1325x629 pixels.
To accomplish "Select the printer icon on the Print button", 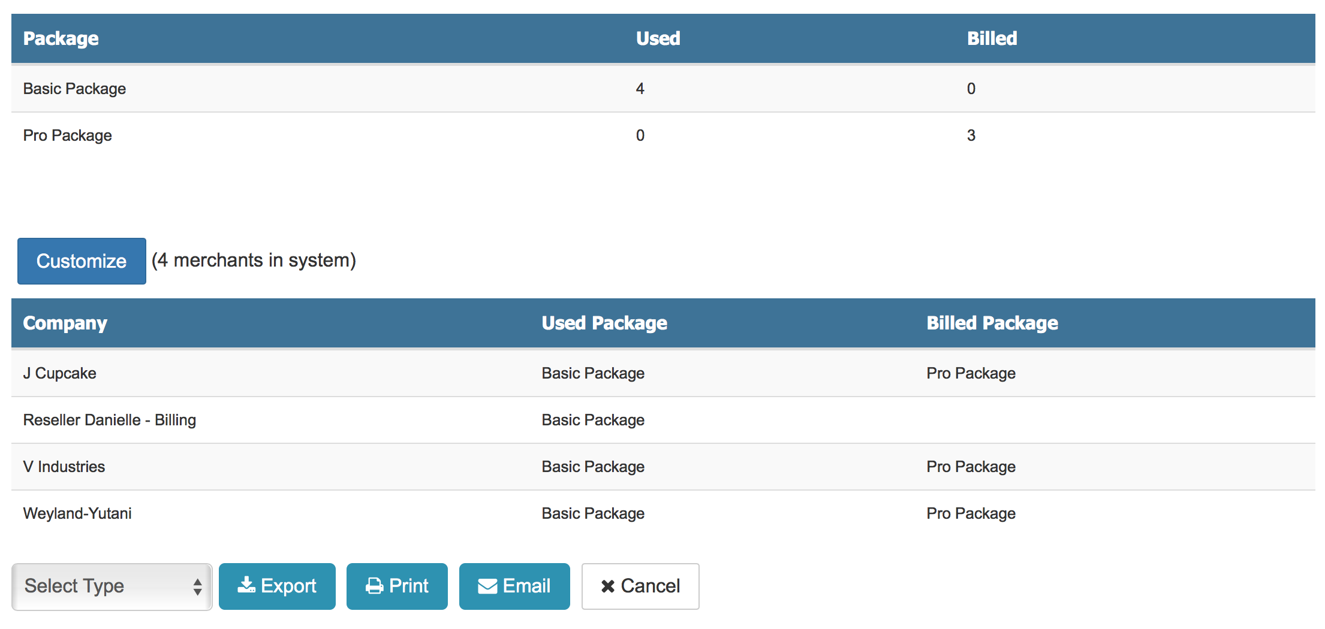I will [x=375, y=586].
